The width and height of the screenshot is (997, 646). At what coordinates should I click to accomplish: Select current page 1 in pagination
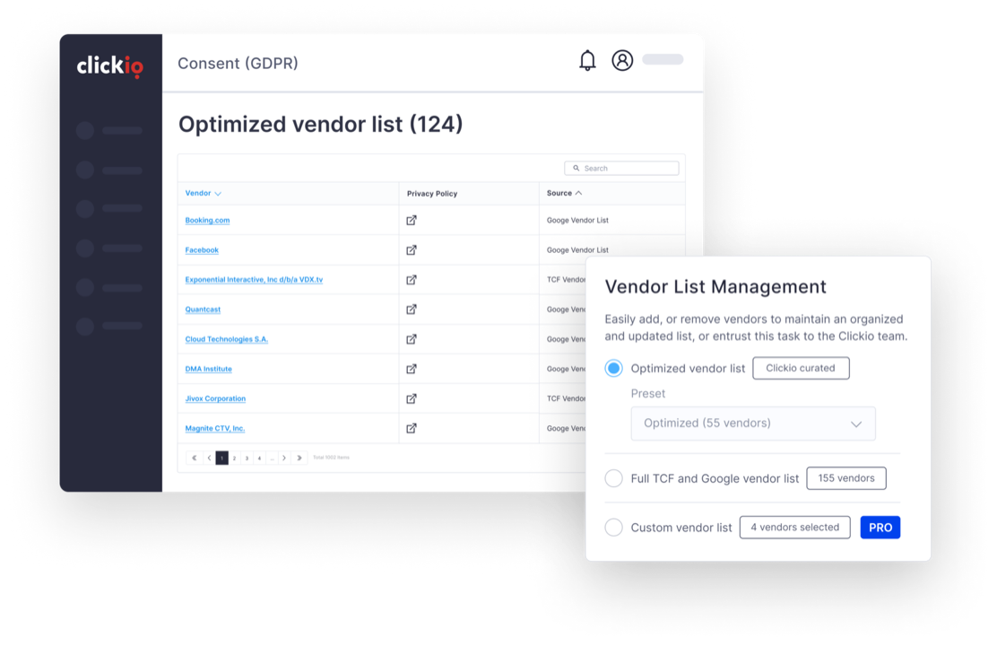[x=222, y=458]
